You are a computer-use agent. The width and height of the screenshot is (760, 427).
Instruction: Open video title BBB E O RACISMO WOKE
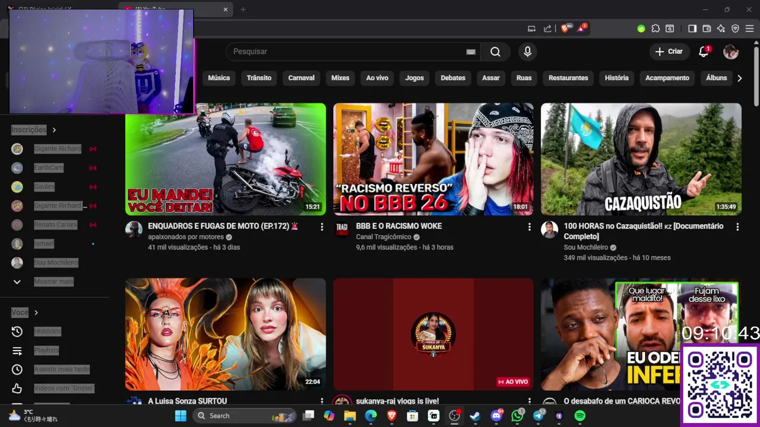(398, 227)
